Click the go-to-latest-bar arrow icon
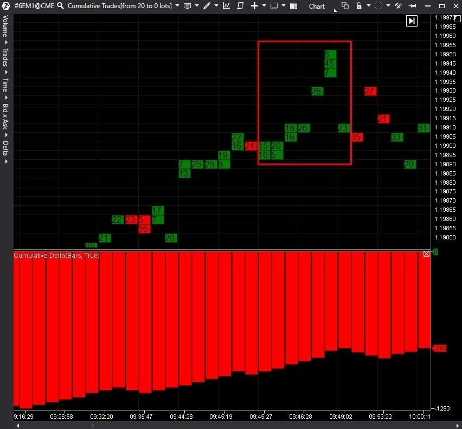The image size is (462, 429). click(x=412, y=21)
